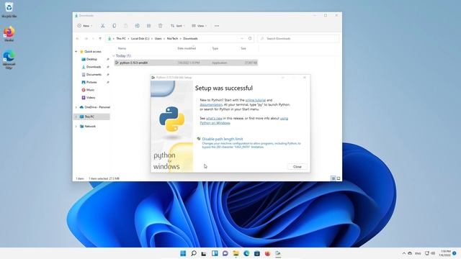Select 'This PC' in the address breadcrumb
This screenshot has height=259, width=461.
click(121, 38)
